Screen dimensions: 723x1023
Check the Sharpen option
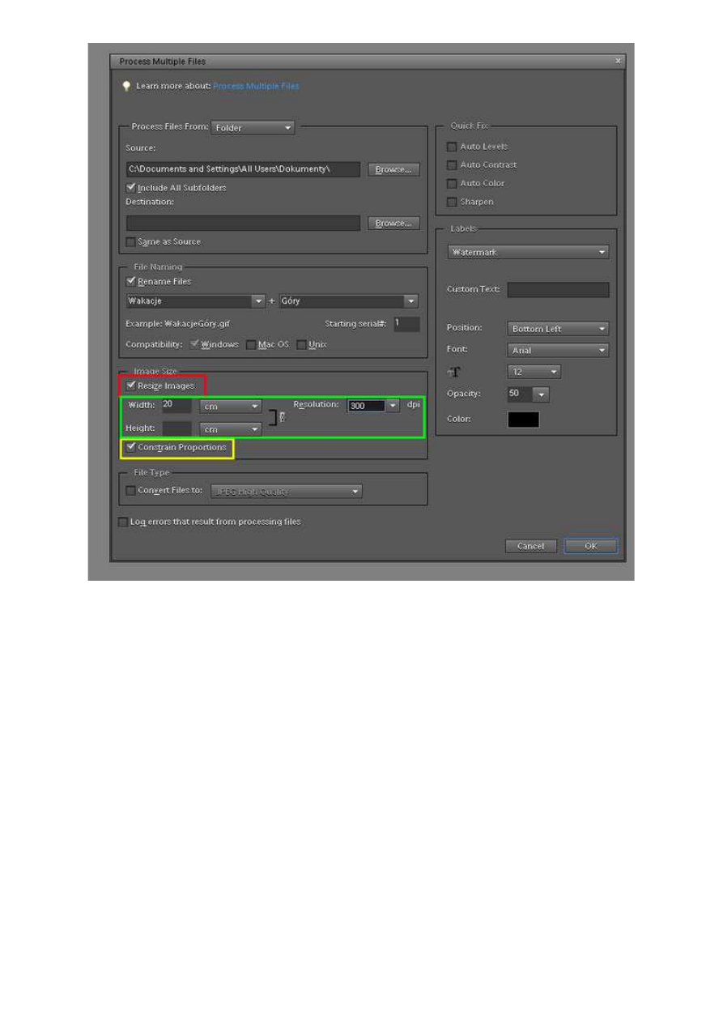[452, 202]
